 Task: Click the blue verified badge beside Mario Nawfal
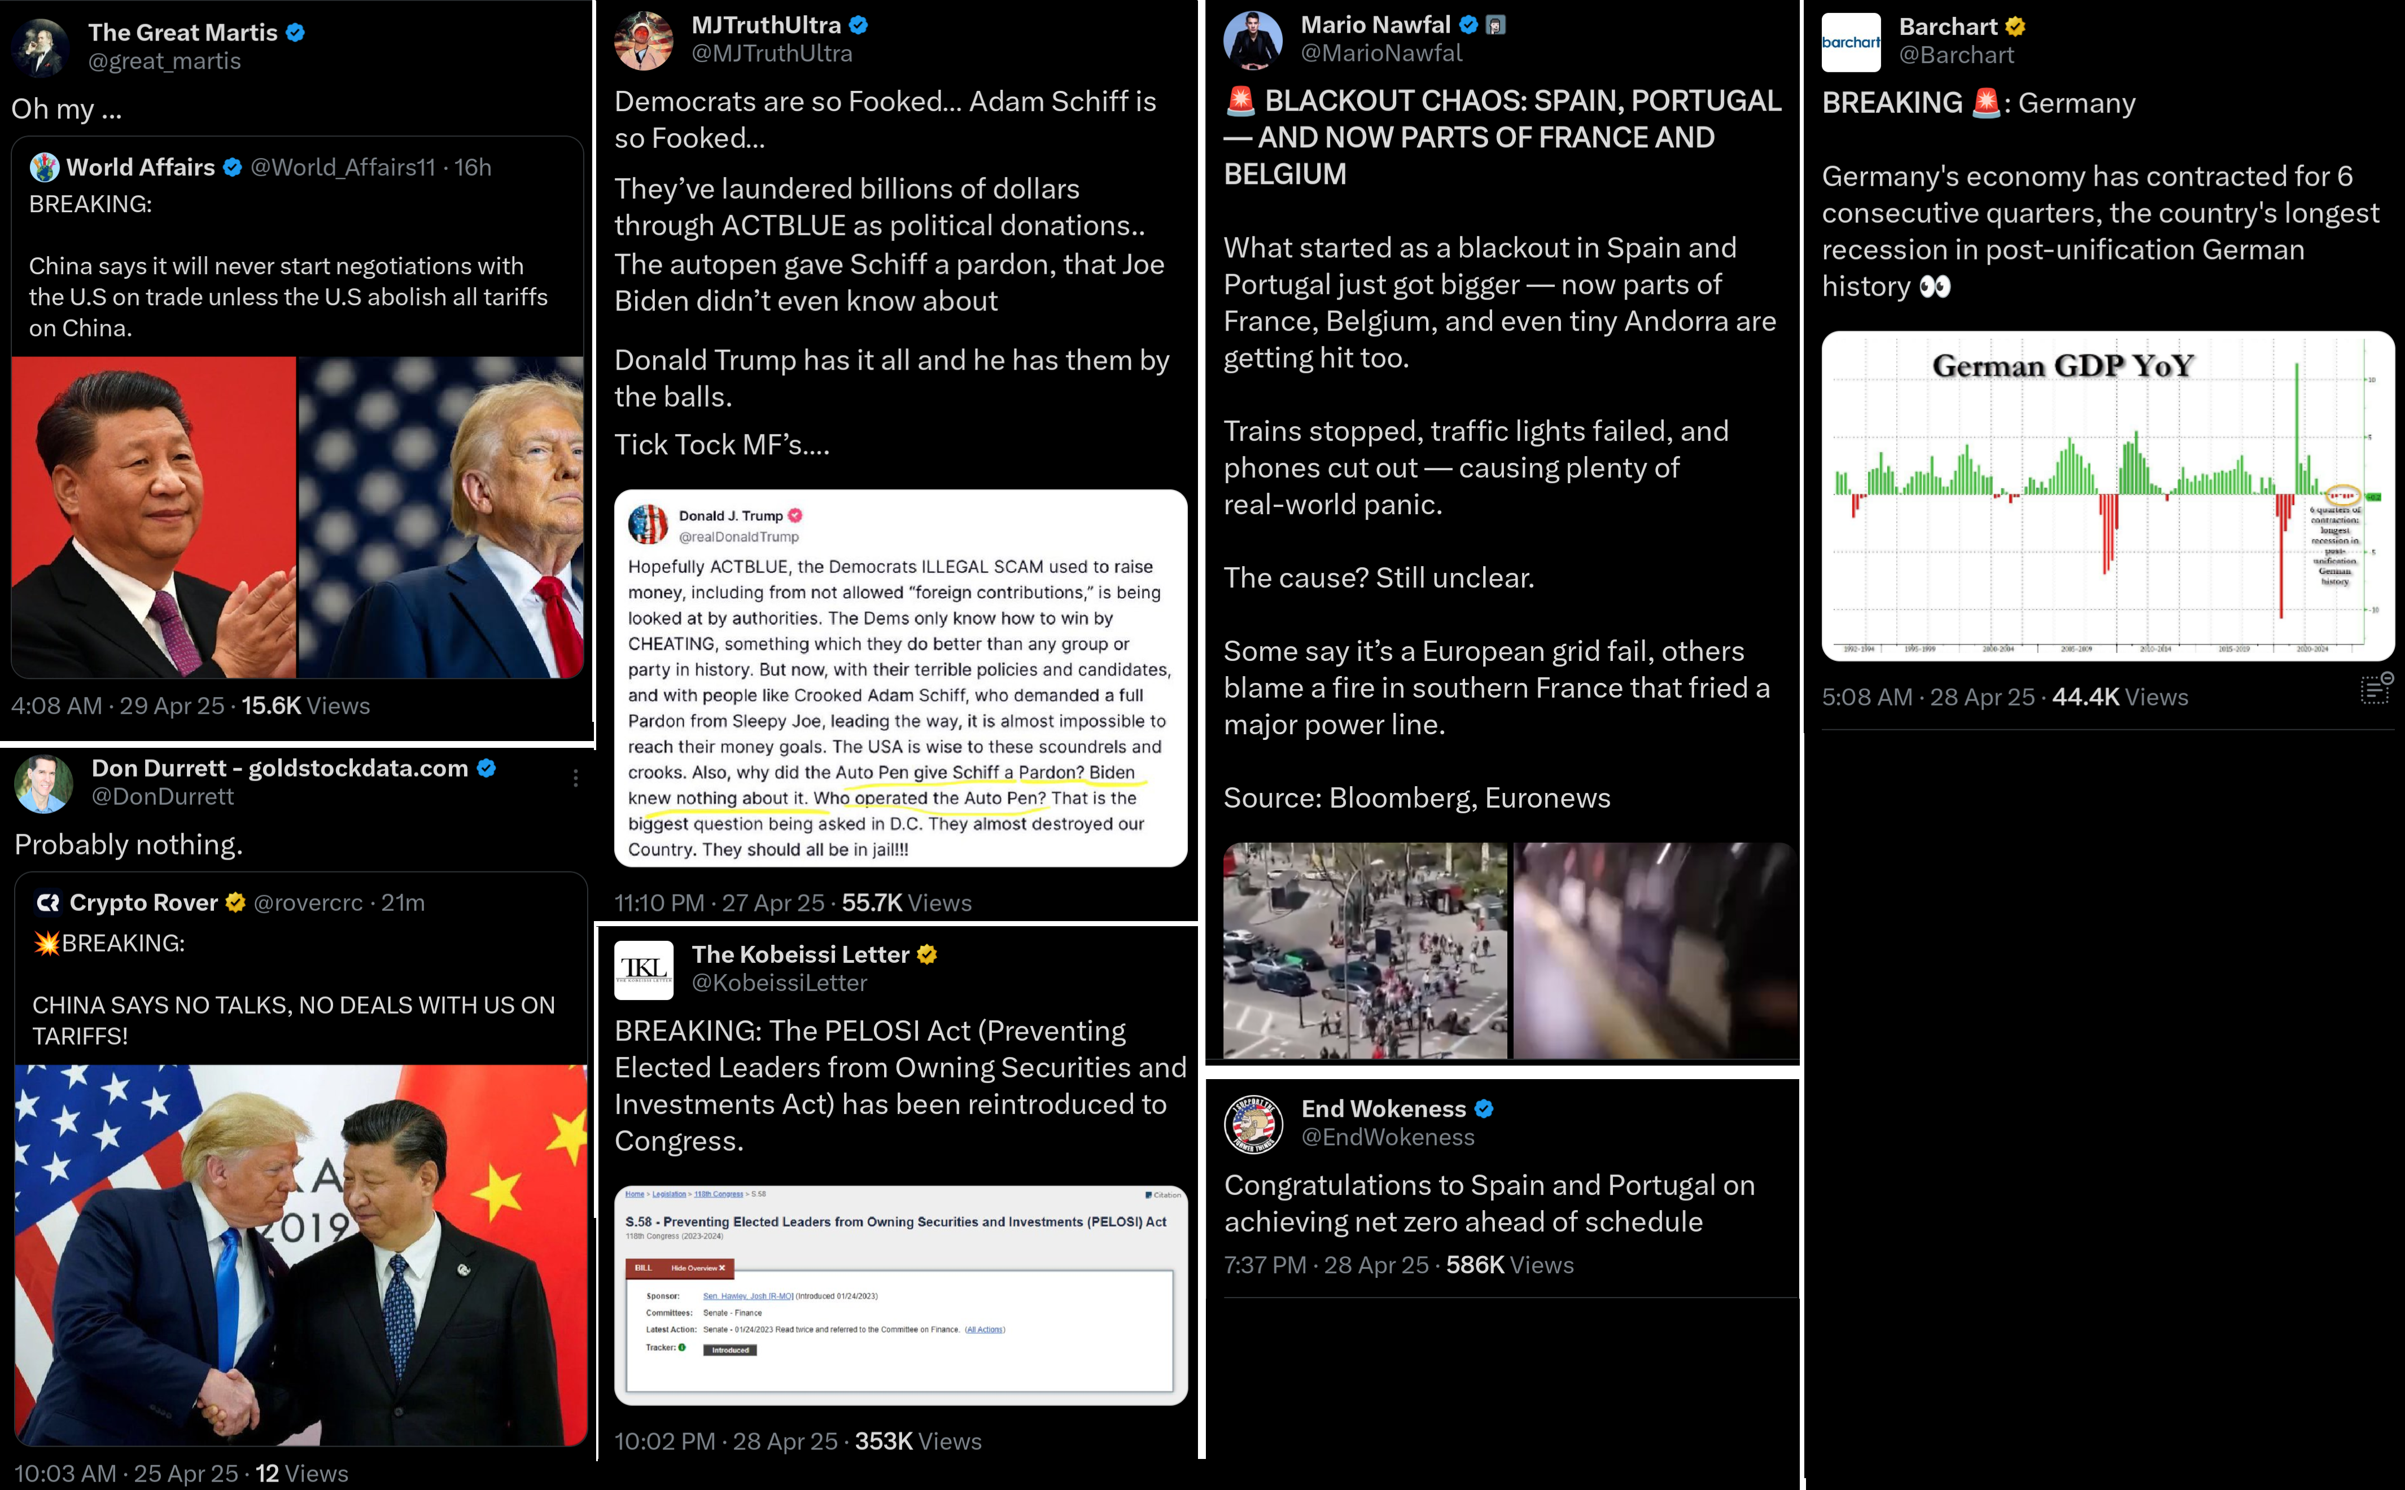(1468, 25)
